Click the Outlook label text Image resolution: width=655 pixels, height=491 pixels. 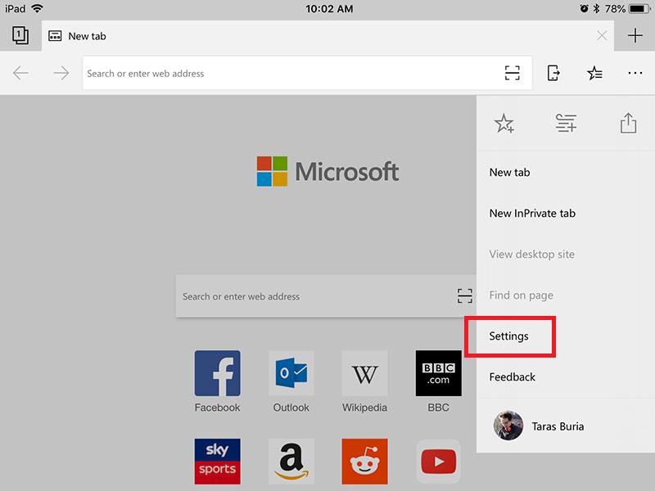[291, 408]
